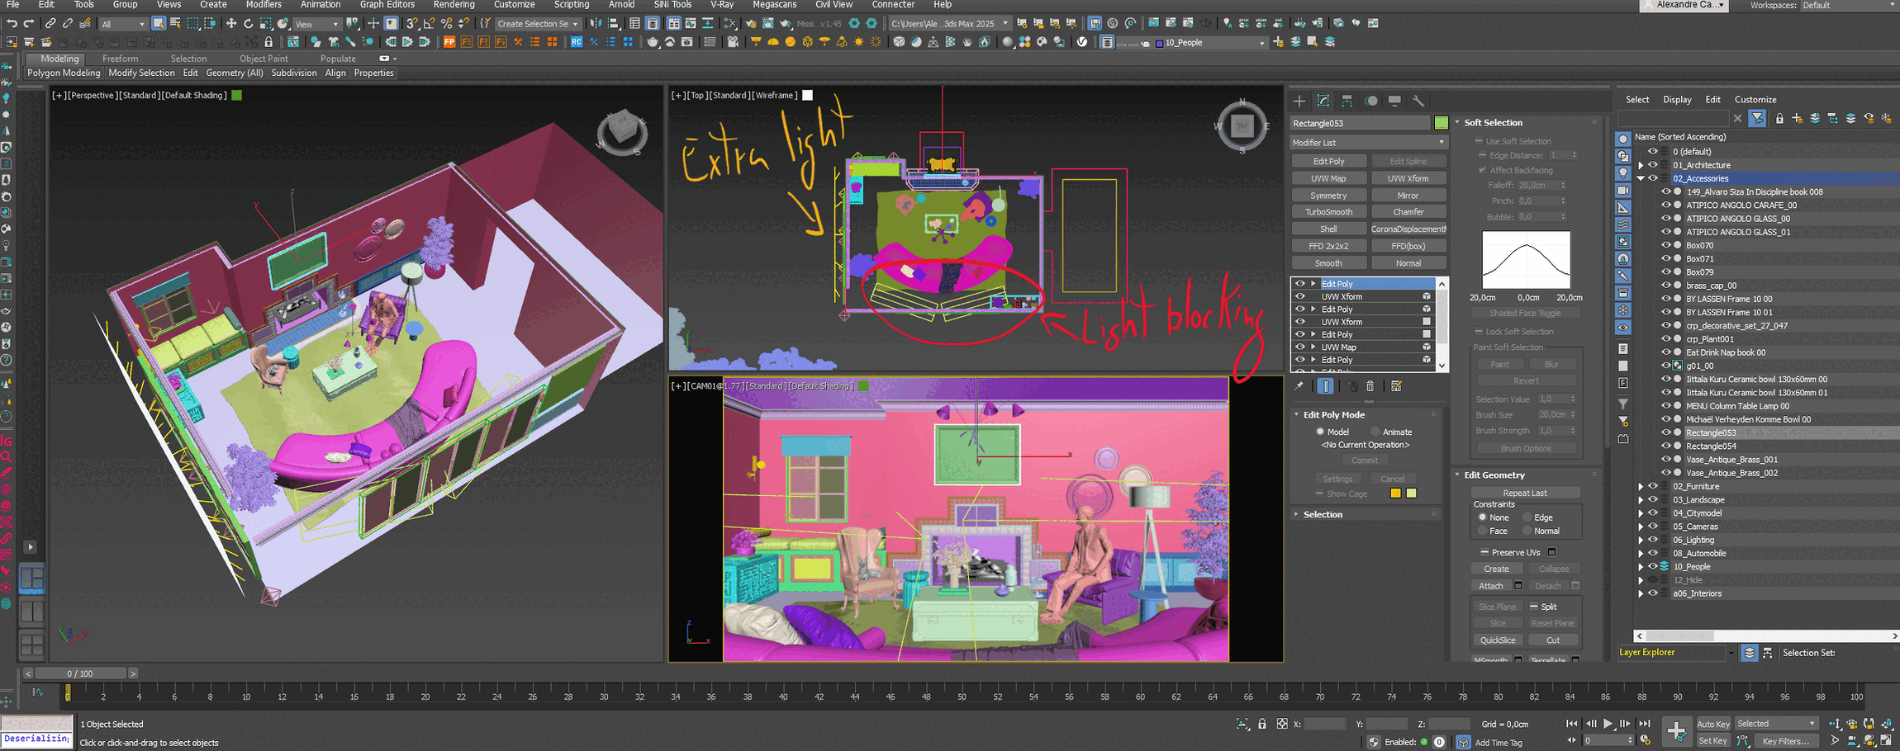The height and width of the screenshot is (751, 1900).
Task: Select the Edge constraint radio button
Action: tap(1527, 517)
